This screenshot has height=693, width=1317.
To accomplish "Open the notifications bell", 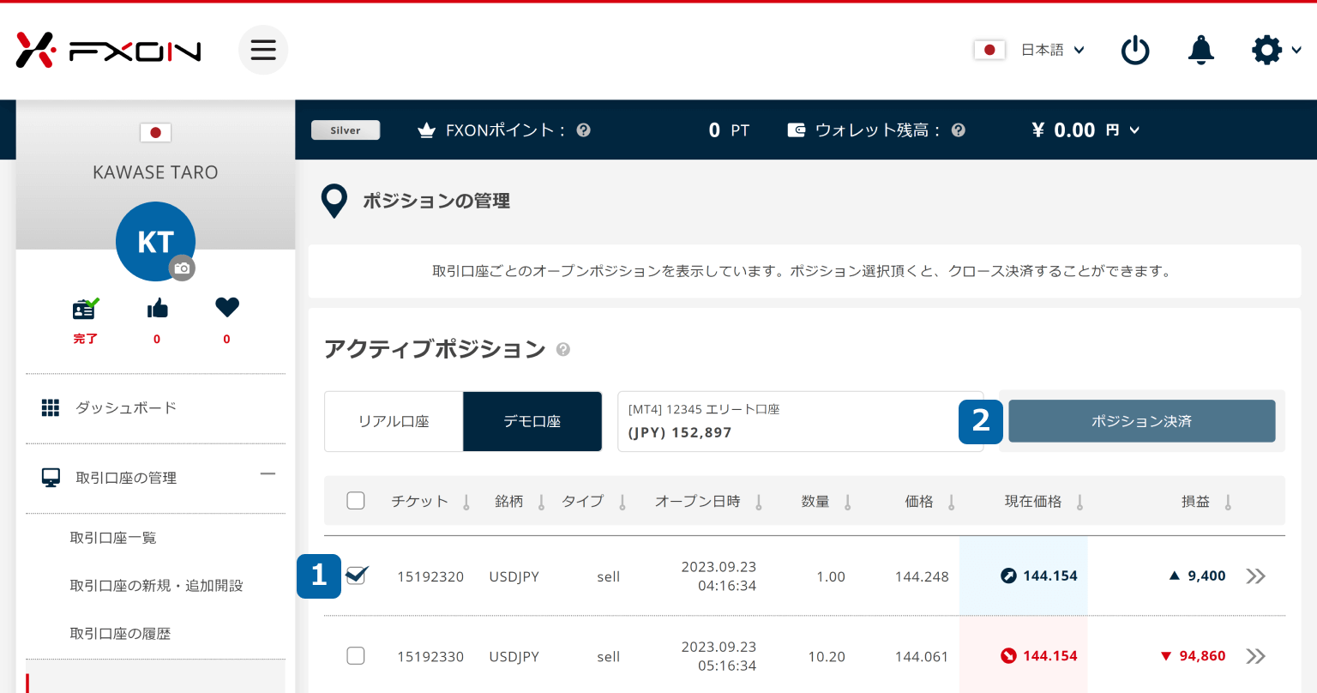I will click(x=1200, y=51).
